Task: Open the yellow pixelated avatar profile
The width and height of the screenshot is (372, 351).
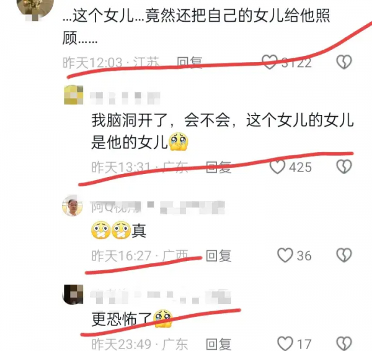Action: (74, 95)
